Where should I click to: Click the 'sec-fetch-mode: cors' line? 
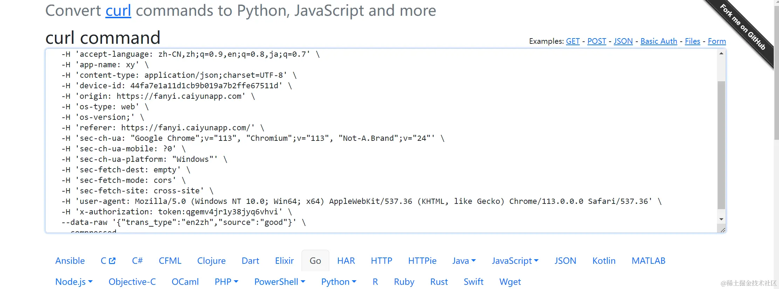tap(124, 180)
